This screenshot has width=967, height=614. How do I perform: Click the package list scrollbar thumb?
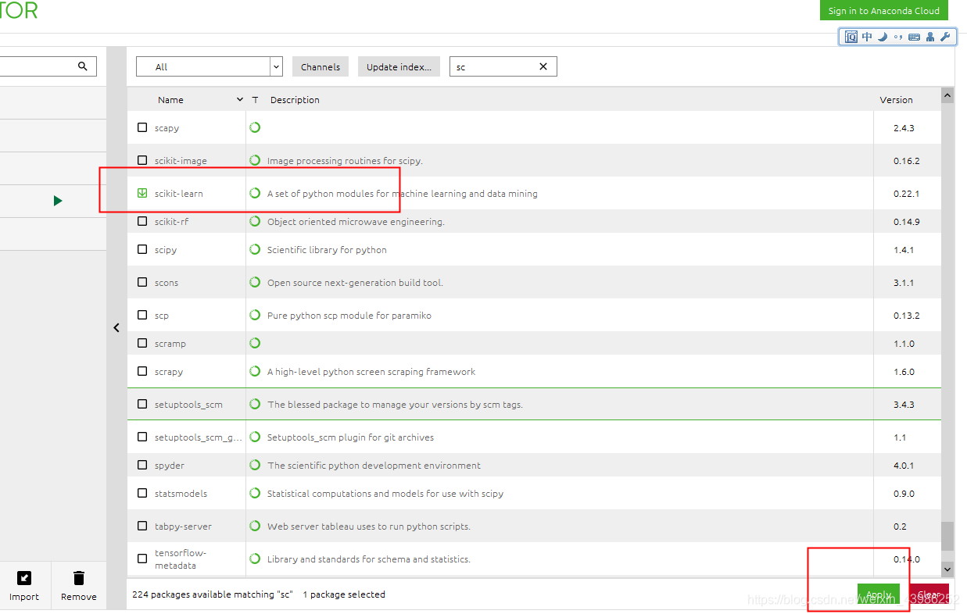pos(947,537)
